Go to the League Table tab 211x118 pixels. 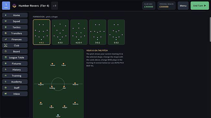click(15, 57)
